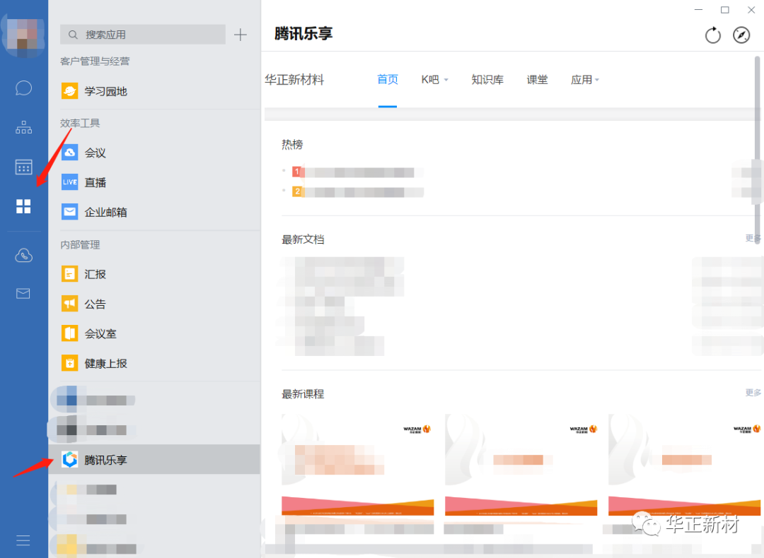Open the organization contacts sidebar icon

23,127
